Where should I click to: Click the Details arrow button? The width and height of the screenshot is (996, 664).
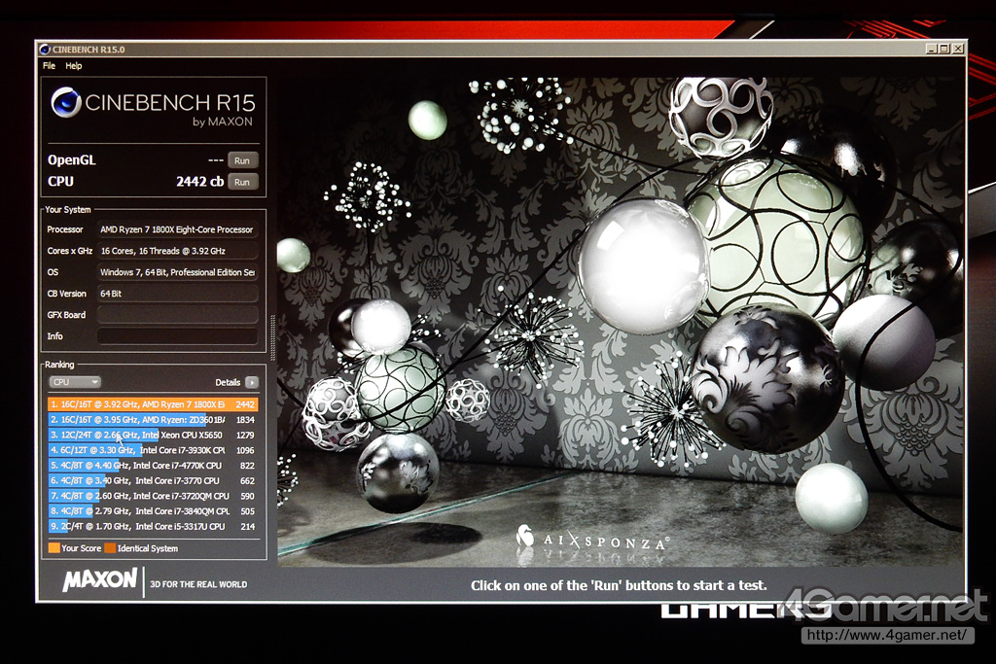252,382
